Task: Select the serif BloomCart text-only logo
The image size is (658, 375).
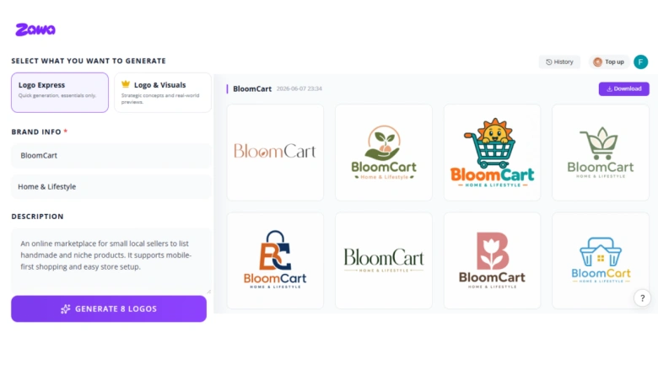Action: pos(275,153)
